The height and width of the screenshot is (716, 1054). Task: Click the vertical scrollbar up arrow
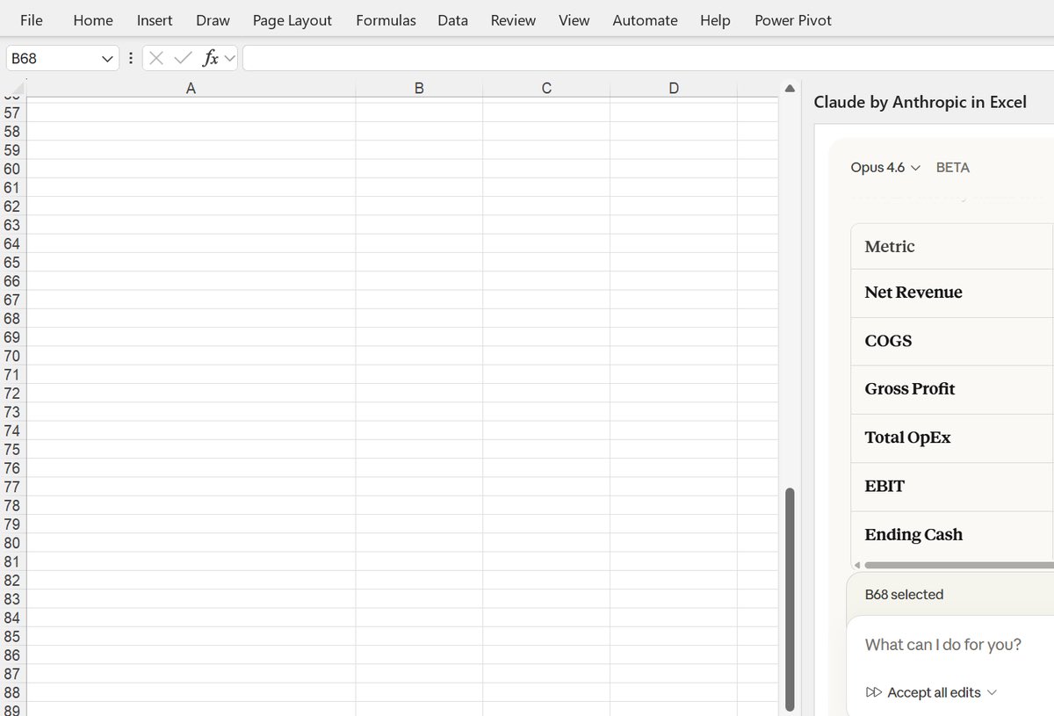pos(790,89)
